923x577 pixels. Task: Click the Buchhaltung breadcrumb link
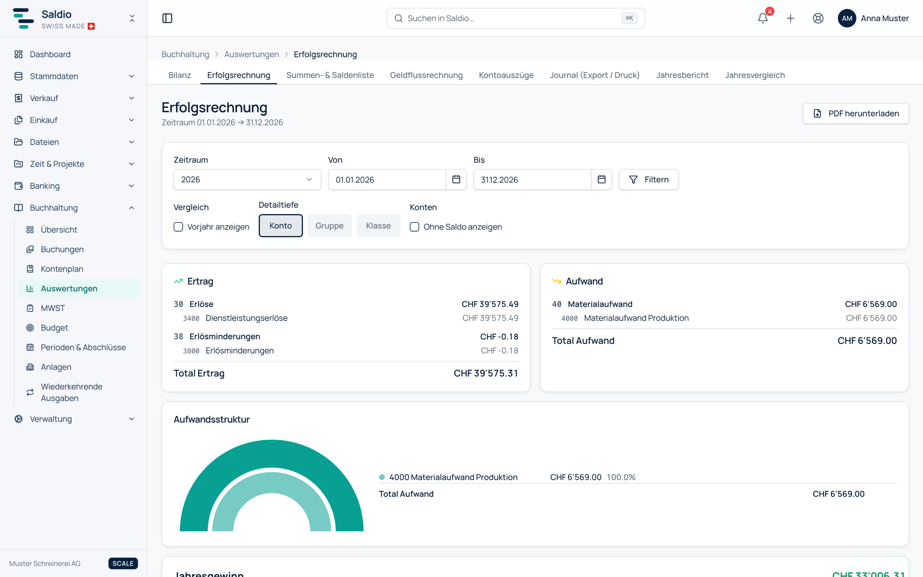coord(185,54)
